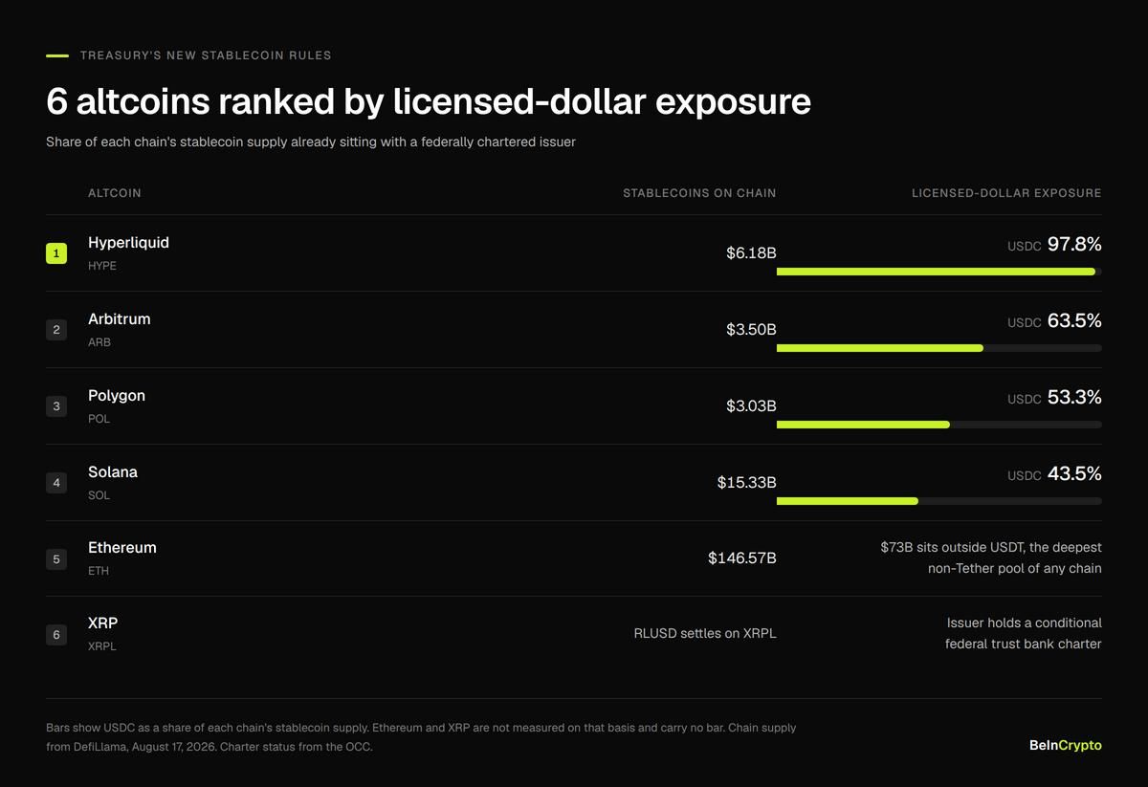Click the Hyperliquid 97.8% progress bar

pos(939,272)
